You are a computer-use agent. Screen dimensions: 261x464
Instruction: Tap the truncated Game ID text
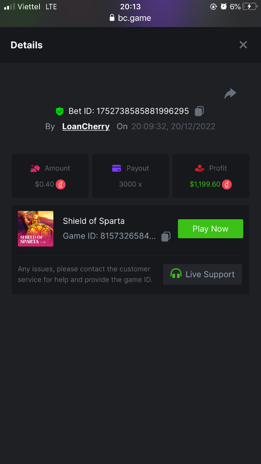(109, 236)
